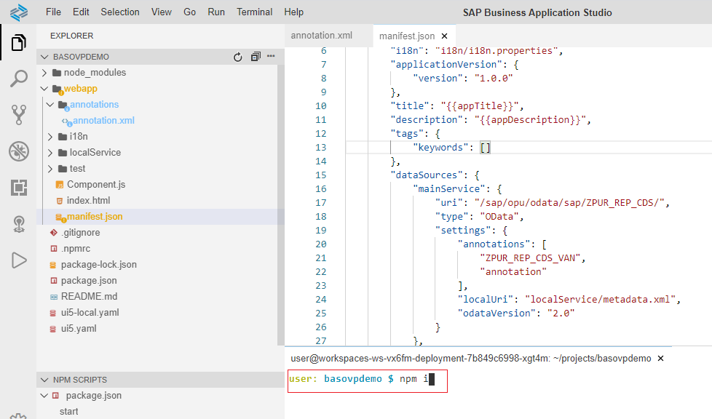
Task: Click the "dataSources" line in the editor
Action: [435, 175]
